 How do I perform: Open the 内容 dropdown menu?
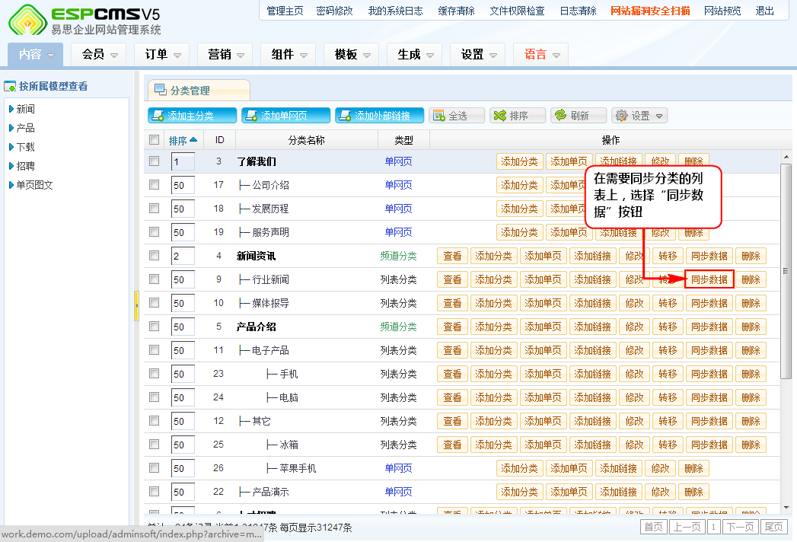pyautogui.click(x=36, y=54)
